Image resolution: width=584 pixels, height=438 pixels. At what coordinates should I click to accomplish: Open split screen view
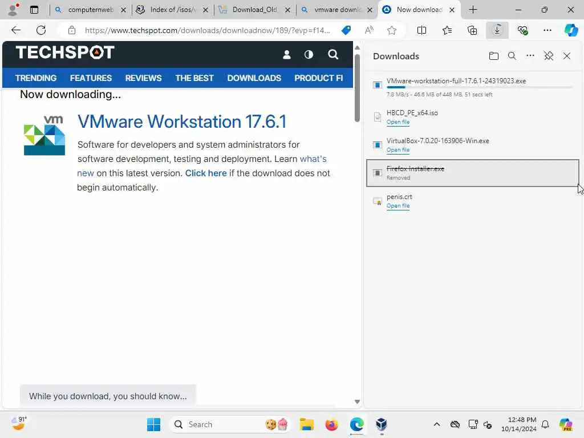coord(421,30)
